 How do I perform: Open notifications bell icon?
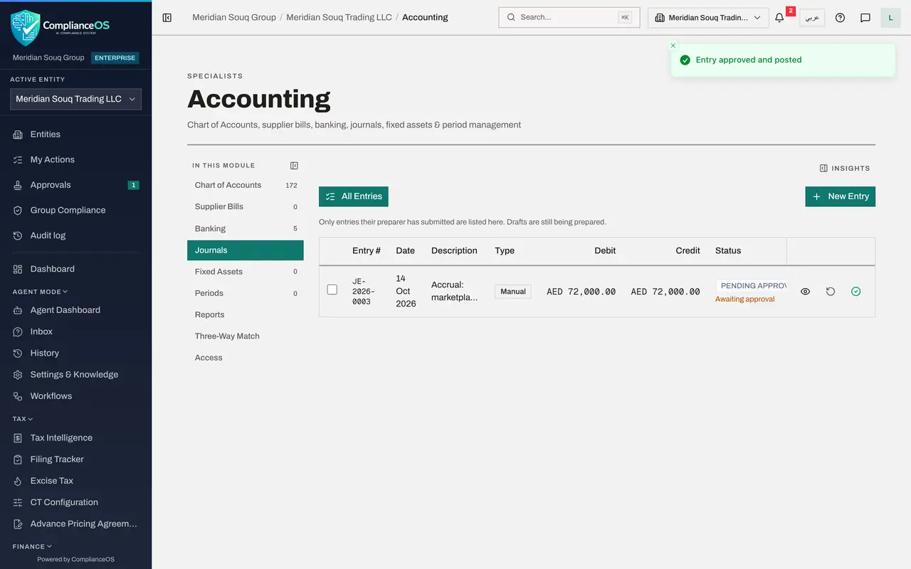coord(779,18)
